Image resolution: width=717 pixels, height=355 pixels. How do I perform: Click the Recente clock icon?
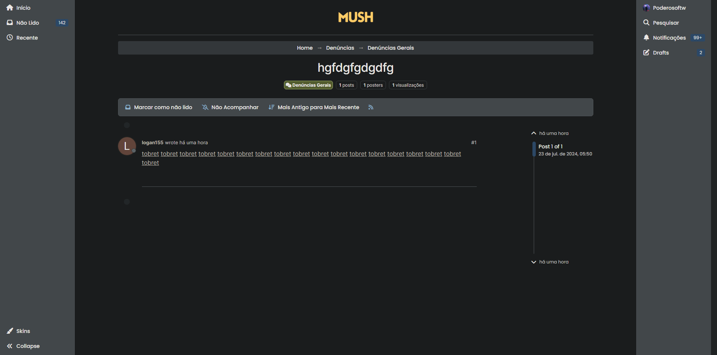coord(10,37)
